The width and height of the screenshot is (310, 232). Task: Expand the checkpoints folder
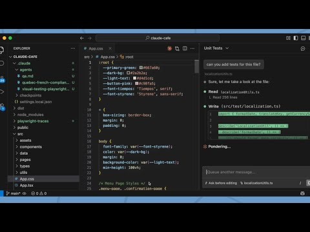pyautogui.click(x=17, y=95)
